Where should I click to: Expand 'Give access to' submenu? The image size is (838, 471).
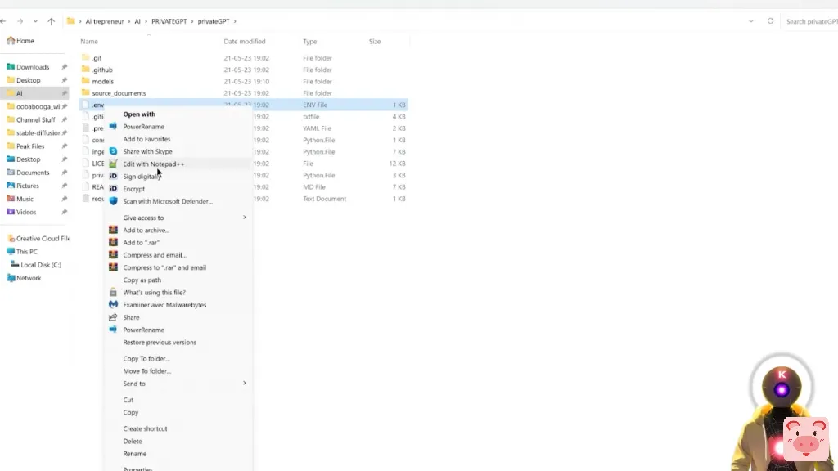(143, 218)
